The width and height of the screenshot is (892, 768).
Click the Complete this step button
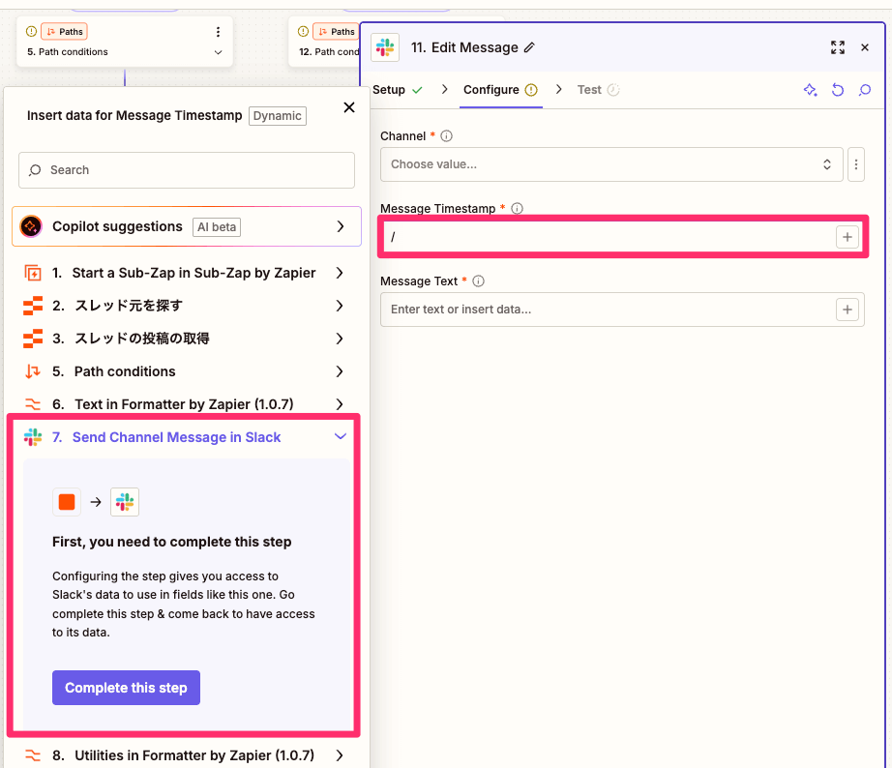click(x=126, y=688)
